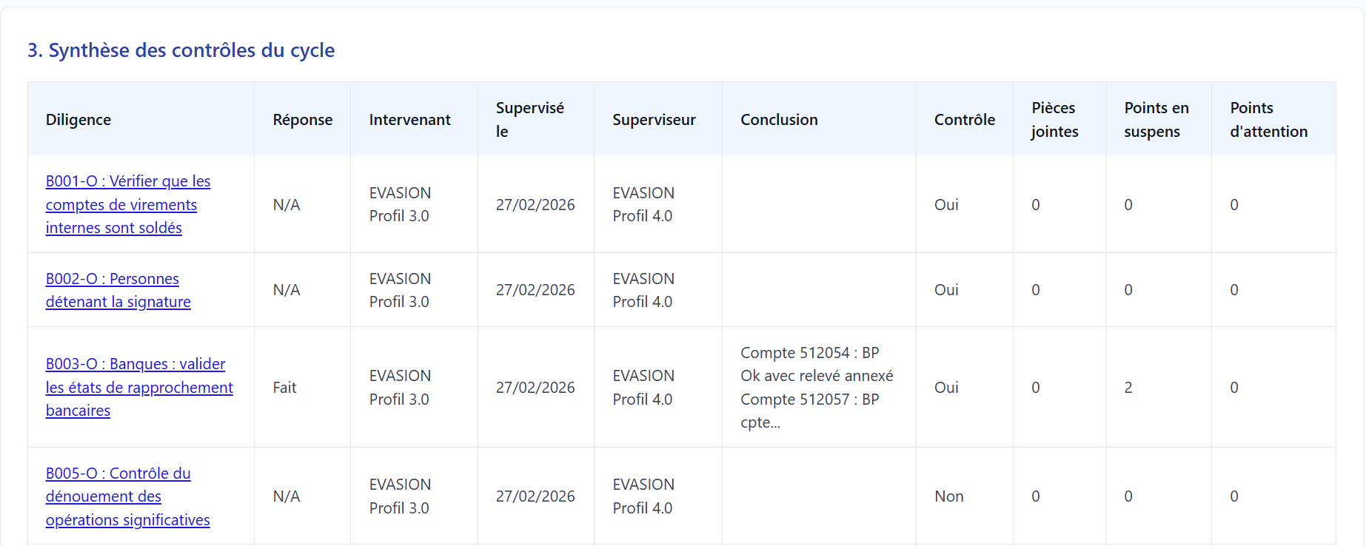Viewport: 1366px width, 546px height.
Task: Click the Intervenant column header
Action: (409, 120)
